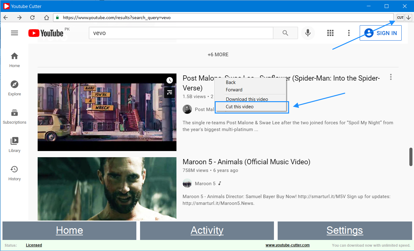The height and width of the screenshot is (251, 414).
Task: Open Home in YouTube sidebar
Action: click(14, 60)
